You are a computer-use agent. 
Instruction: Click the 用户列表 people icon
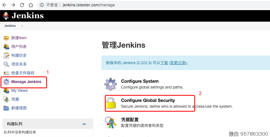(6, 47)
